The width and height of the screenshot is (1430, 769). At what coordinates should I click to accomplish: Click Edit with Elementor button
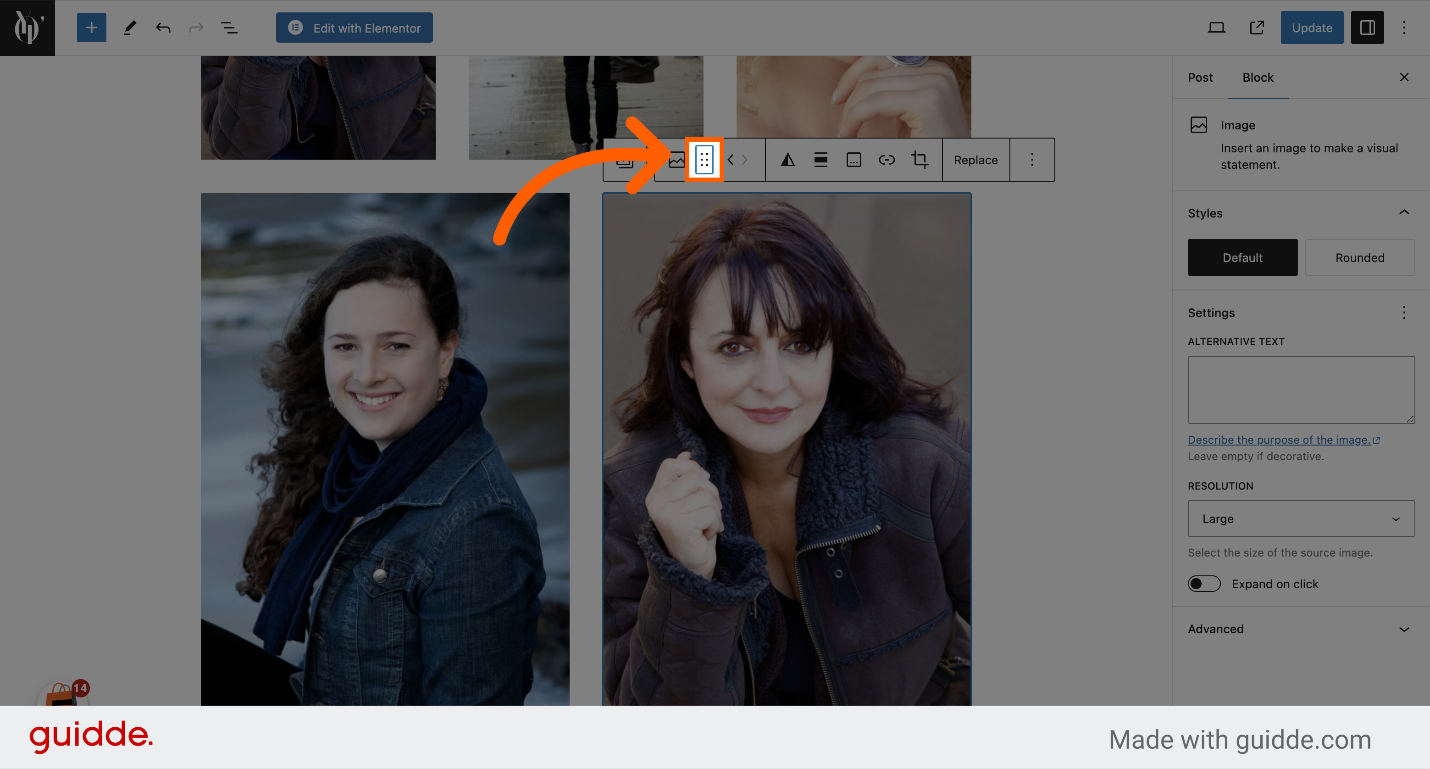[354, 28]
